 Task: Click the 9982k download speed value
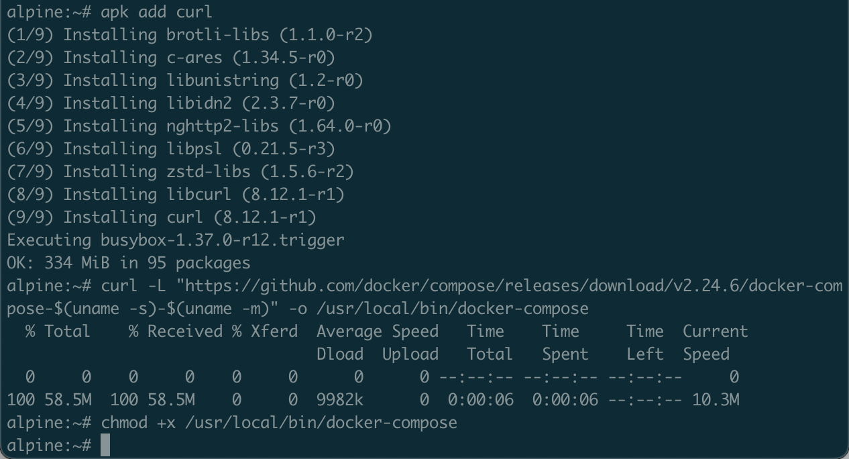339,400
